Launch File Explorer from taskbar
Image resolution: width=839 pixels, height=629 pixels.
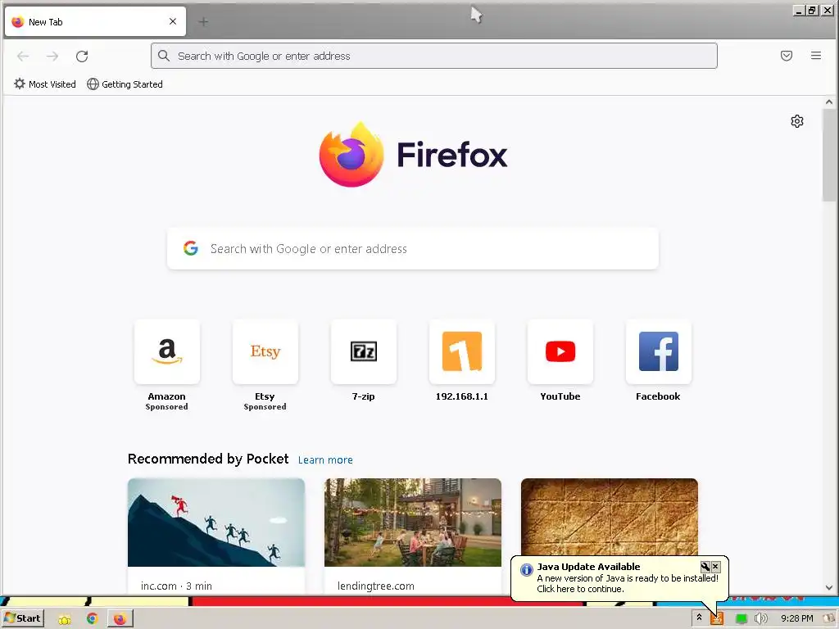[64, 619]
